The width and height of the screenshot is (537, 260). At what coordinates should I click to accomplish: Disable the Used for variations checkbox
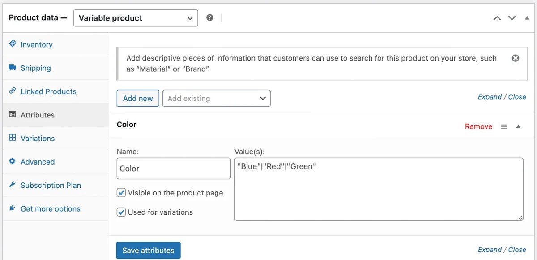(121, 212)
